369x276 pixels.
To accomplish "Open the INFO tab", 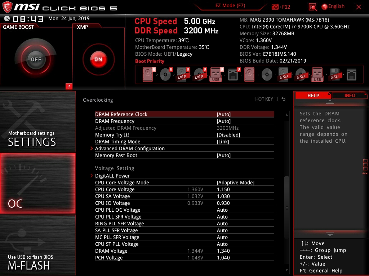I will tap(350, 95).
